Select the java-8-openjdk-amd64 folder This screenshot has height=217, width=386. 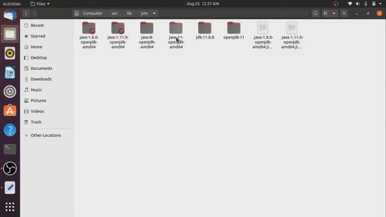[147, 35]
